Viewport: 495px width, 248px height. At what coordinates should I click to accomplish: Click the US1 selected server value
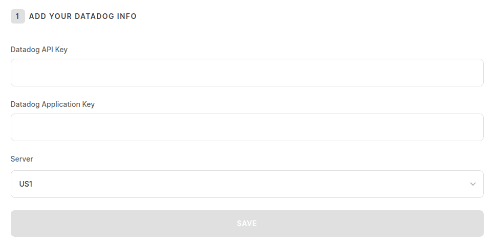pyautogui.click(x=26, y=184)
